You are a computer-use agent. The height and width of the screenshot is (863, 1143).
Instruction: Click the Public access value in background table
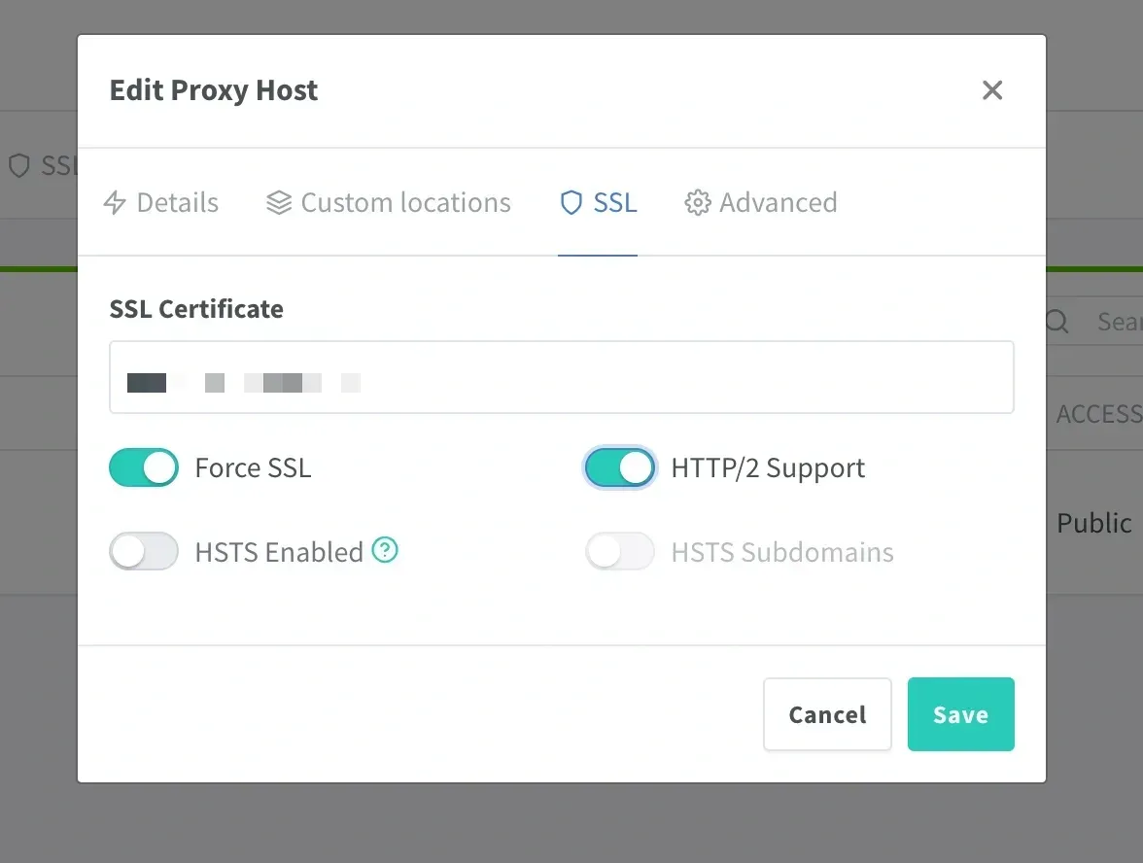1094,523
